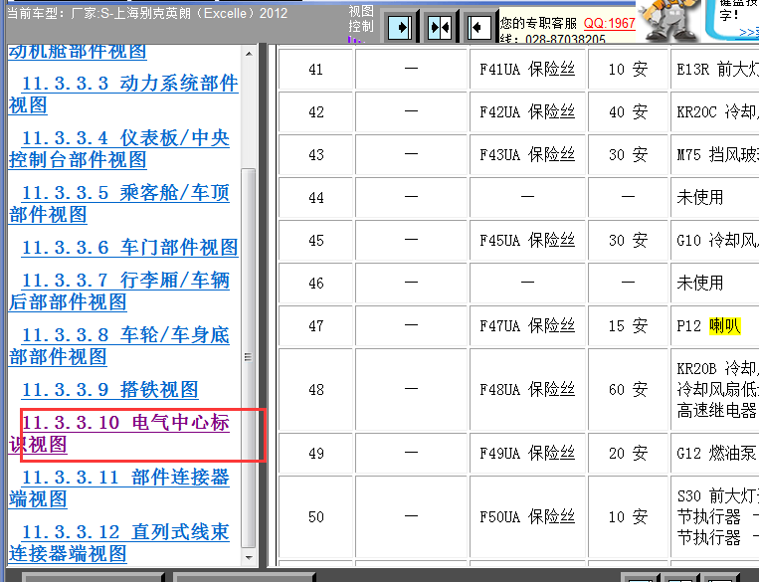Click the 40 安 rating cell

(x=628, y=111)
